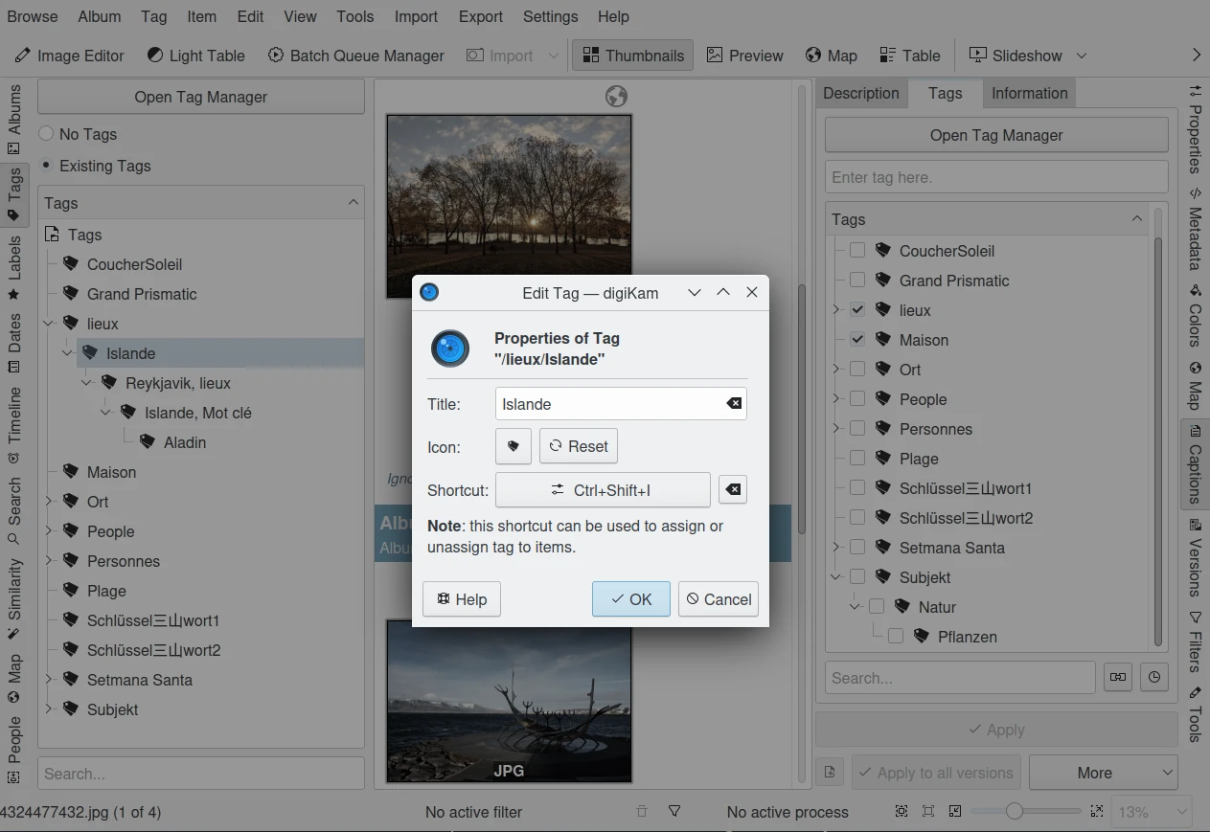Click the Enter tag here field
This screenshot has height=832, width=1210.
coord(995,177)
